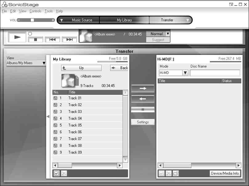Click the music note icon for Track 02
Image resolution: width=249 pixels, height=186 pixels.
(x=55, y=105)
